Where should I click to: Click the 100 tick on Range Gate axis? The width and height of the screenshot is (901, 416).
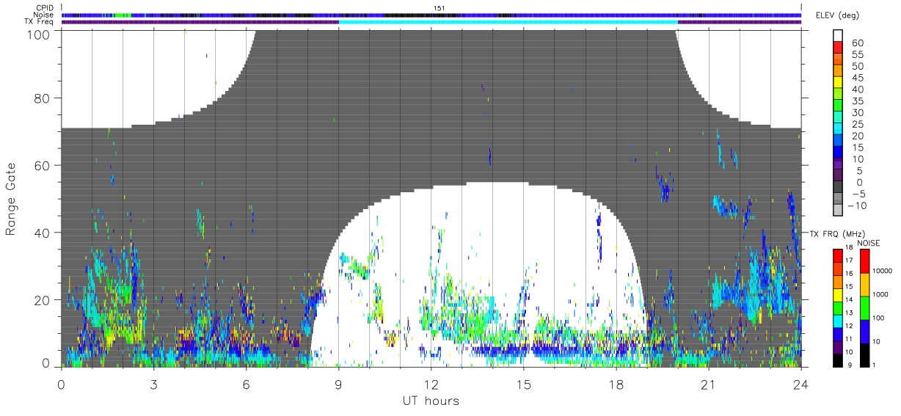[40, 34]
